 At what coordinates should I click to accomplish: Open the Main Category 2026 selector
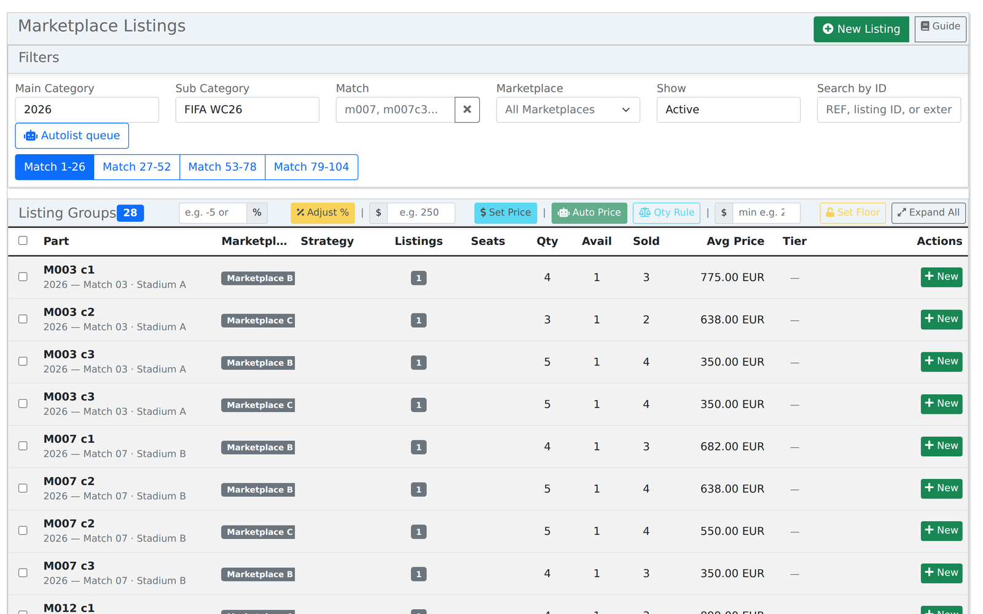point(87,110)
